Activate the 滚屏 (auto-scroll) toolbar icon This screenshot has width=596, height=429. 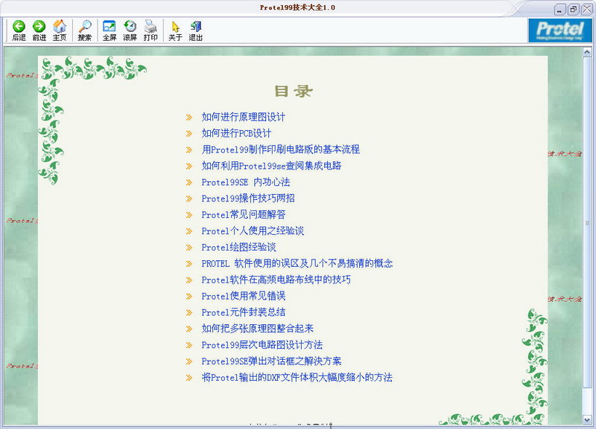tap(130, 30)
